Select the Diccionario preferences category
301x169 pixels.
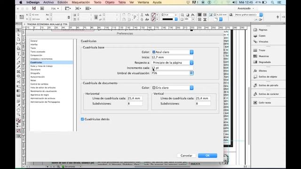coord(35,69)
